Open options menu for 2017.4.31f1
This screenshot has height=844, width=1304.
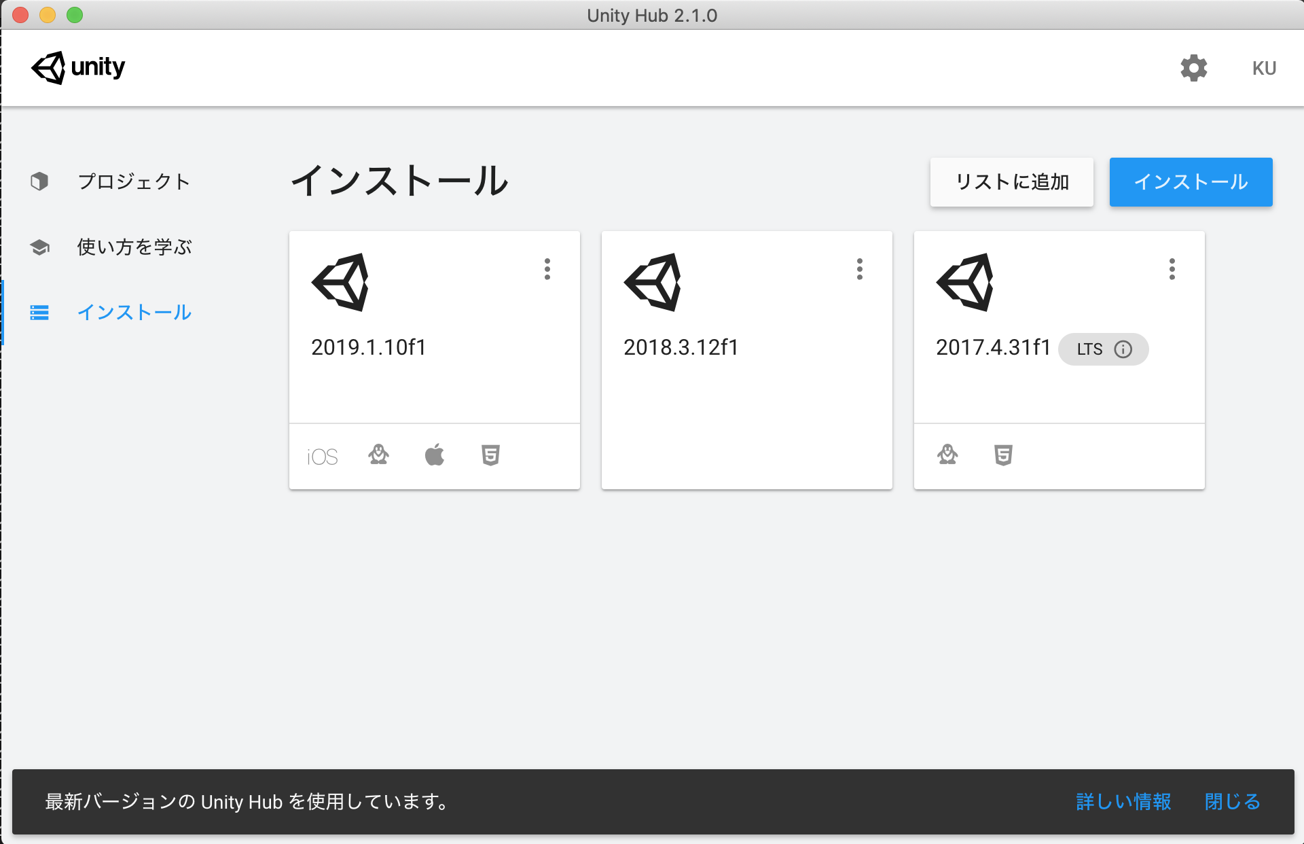pyautogui.click(x=1172, y=269)
